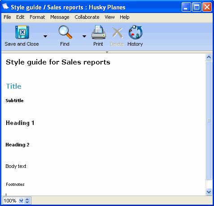Open the Collaborate menu
The image size is (214, 206).
pos(87,17)
